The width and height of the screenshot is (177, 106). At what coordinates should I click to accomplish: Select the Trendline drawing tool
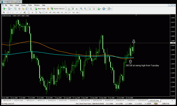point(21,12)
